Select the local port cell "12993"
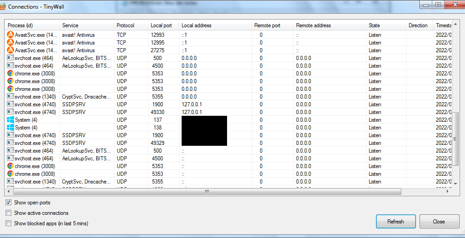 click(158, 35)
